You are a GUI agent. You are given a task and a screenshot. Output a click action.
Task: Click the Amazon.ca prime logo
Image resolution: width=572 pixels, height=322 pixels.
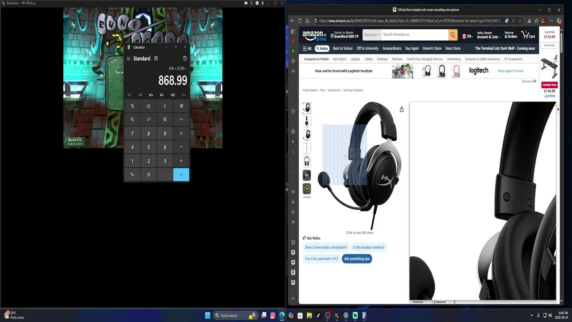[315, 35]
